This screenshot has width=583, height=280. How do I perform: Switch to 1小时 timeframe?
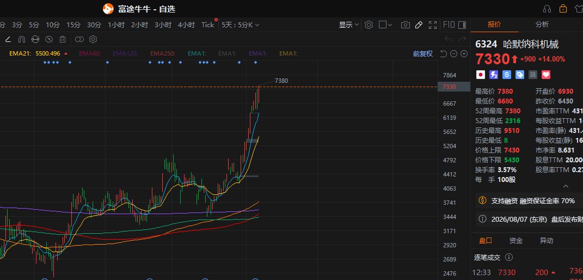coord(116,25)
